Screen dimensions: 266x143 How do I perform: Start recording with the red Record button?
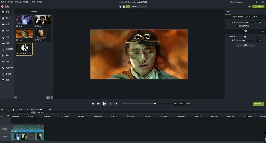pyautogui.click(x=5, y=6)
